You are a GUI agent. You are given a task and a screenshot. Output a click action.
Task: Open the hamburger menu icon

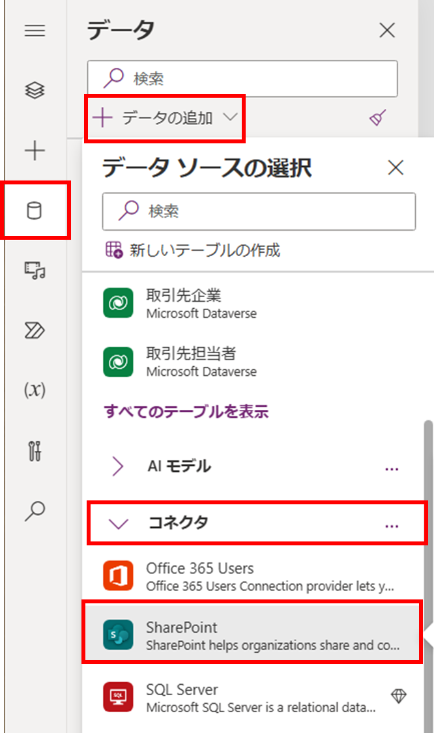point(35,31)
